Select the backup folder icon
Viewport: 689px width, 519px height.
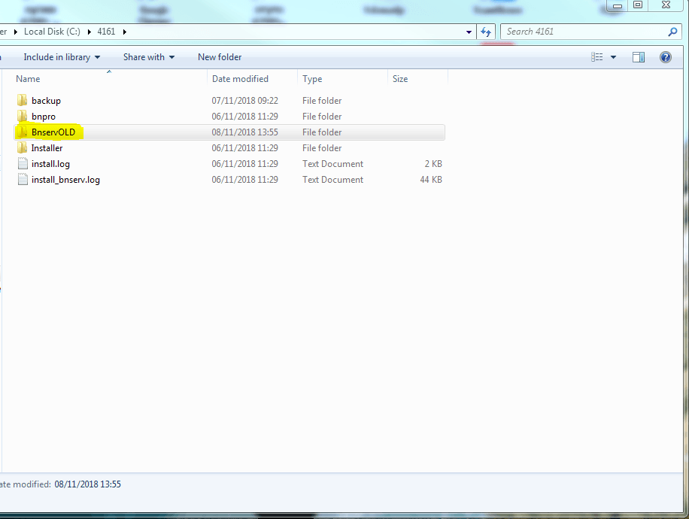point(22,101)
